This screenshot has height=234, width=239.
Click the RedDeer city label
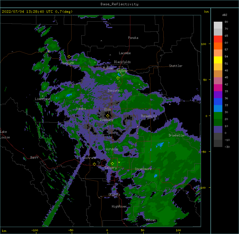[122, 71]
